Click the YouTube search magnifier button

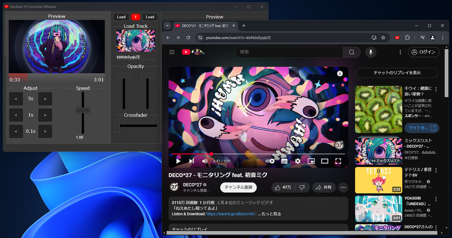(352, 52)
